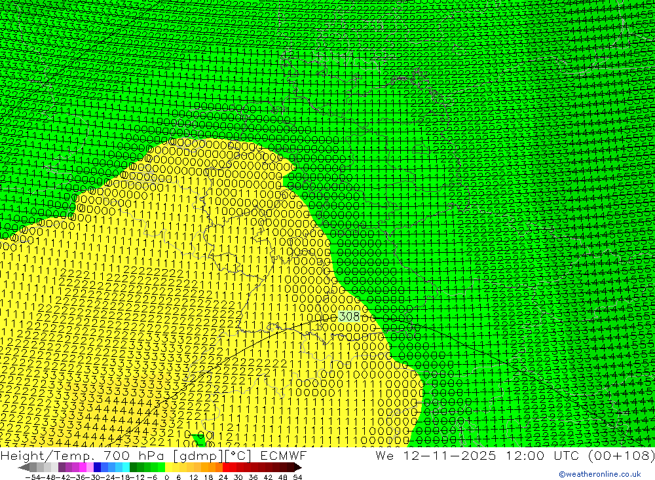Image resolution: width=655 pixels, height=480 pixels.
Task: Click the 308 height contour label
Action: click(348, 316)
